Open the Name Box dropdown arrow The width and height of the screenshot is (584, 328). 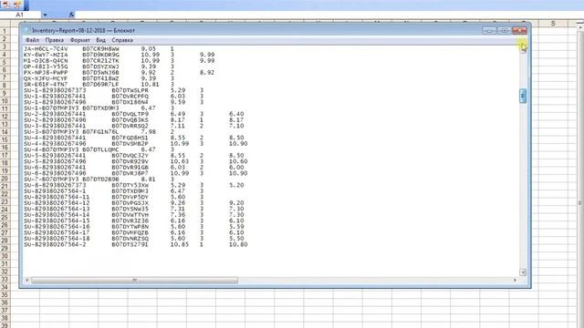(x=45, y=15)
